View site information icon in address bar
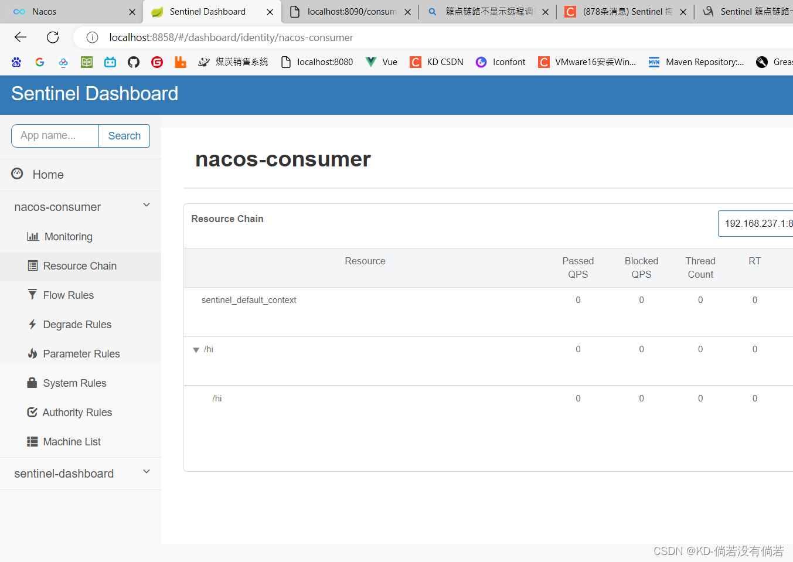The image size is (793, 562). 92,38
